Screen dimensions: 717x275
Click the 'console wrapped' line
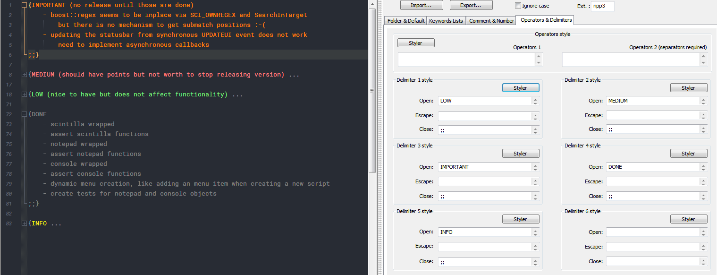click(75, 164)
